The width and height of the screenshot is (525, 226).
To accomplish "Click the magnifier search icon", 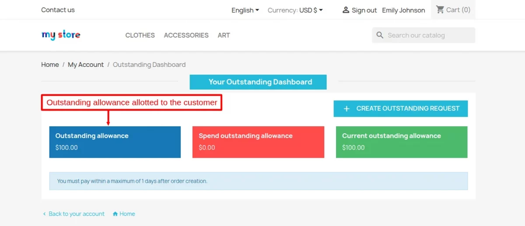I will click(x=380, y=35).
